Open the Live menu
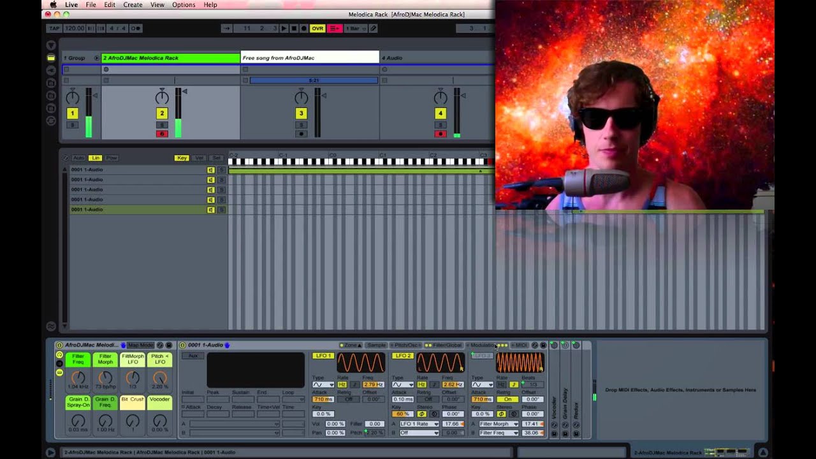816x459 pixels. click(71, 4)
